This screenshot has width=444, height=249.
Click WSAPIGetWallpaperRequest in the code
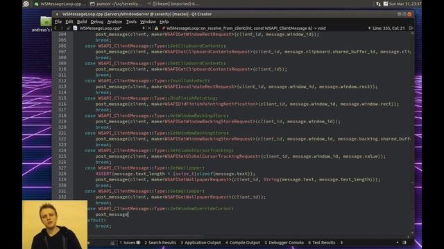pos(198,197)
